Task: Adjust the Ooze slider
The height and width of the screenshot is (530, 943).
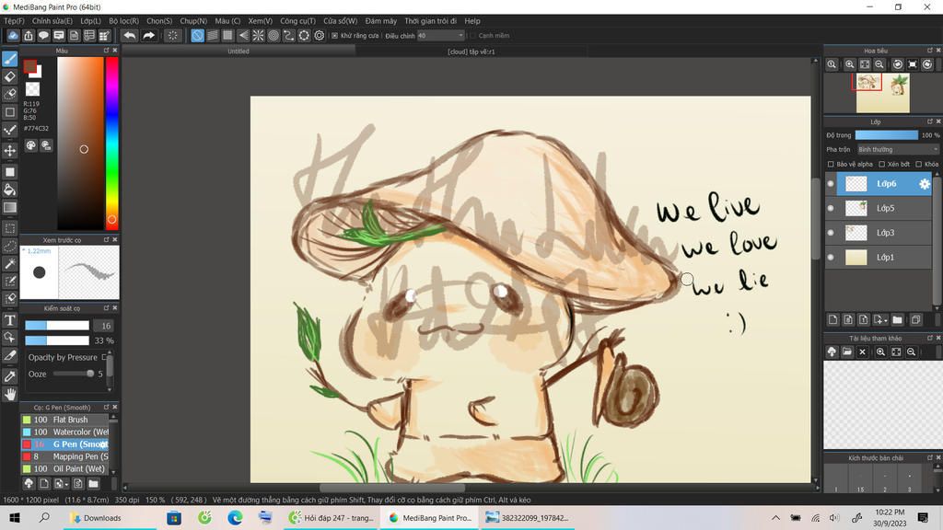Action: click(x=74, y=374)
